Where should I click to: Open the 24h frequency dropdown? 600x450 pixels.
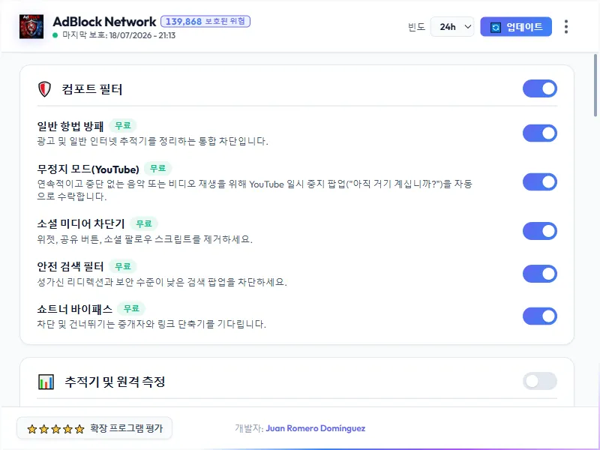pyautogui.click(x=452, y=27)
